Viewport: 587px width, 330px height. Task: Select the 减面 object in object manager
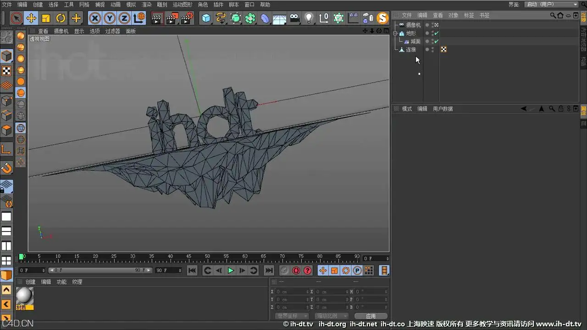tap(415, 41)
